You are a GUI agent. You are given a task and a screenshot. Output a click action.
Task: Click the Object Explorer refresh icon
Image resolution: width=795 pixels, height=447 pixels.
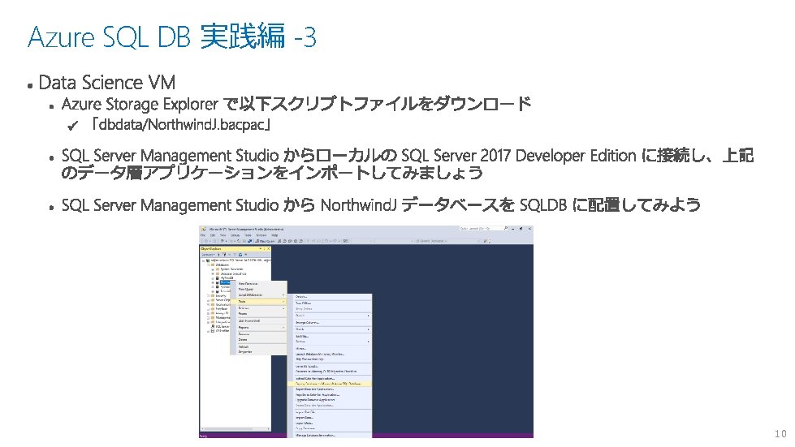tap(240, 255)
